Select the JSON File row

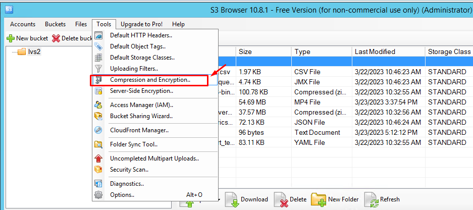pos(345,122)
